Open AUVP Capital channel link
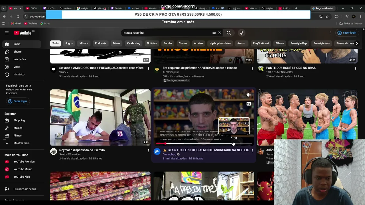Image resolution: width=365 pixels, height=205 pixels. tap(171, 72)
